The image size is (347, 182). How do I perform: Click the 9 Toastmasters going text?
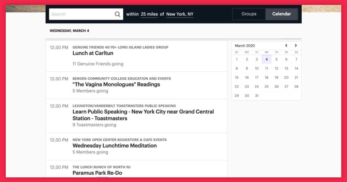(x=94, y=125)
